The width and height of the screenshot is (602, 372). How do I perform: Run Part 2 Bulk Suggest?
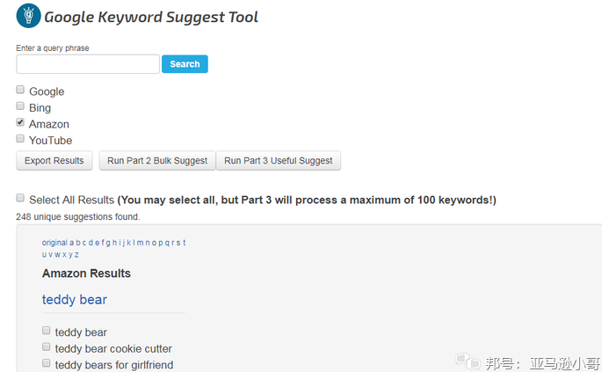pyautogui.click(x=157, y=161)
